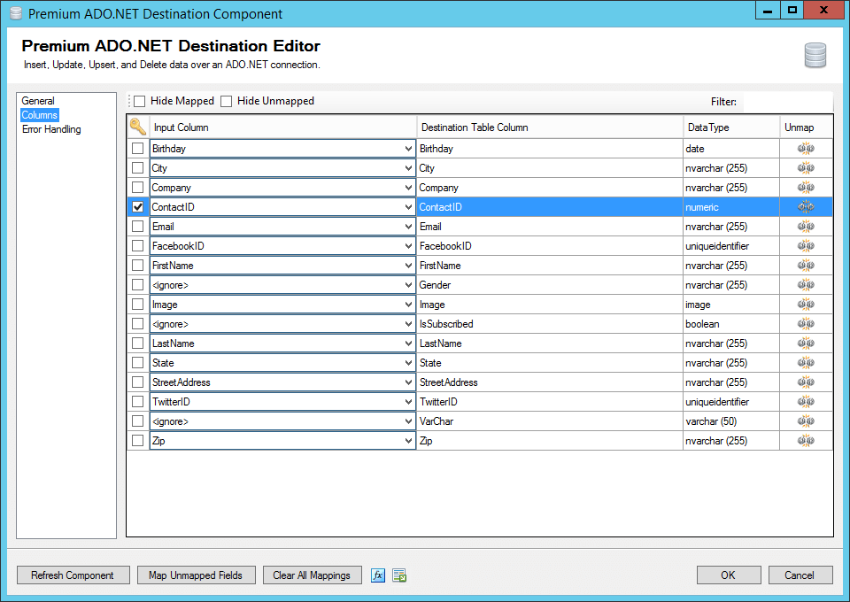
Task: Open the State input column dropdown
Action: [408, 363]
